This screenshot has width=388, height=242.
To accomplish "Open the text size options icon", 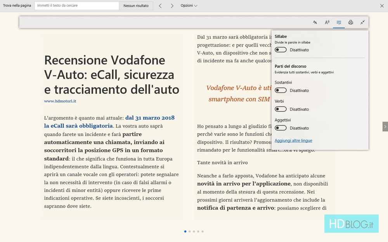I will tap(315, 22).
